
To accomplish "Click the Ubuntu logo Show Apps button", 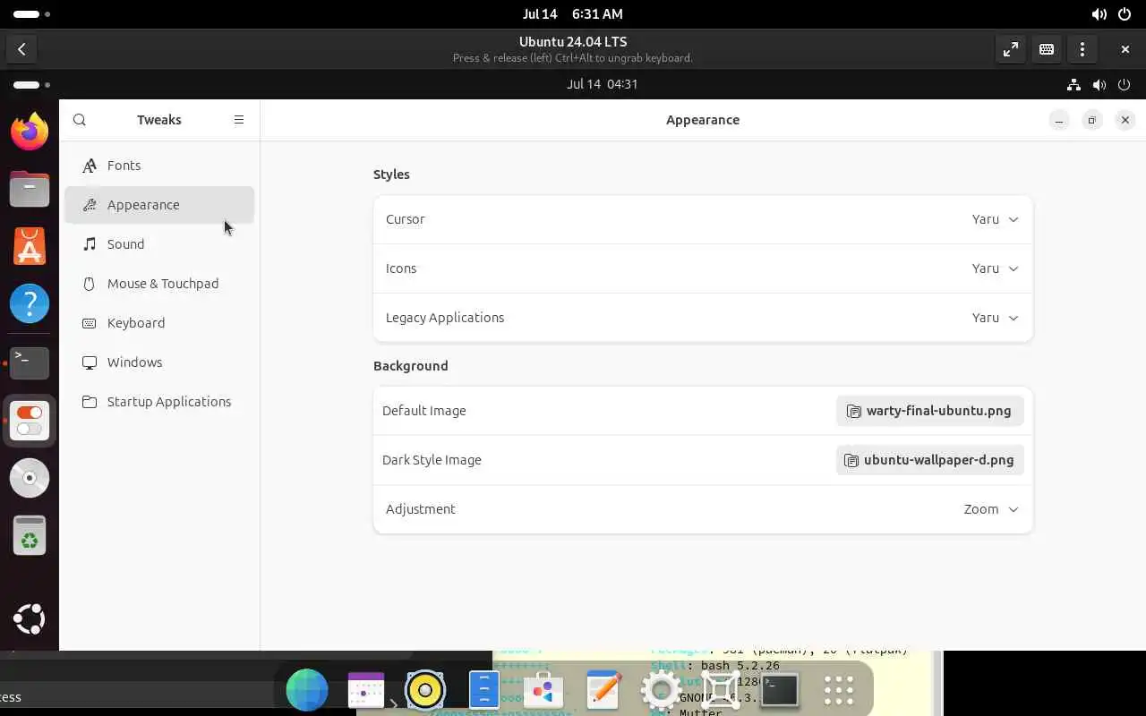I will [x=30, y=619].
